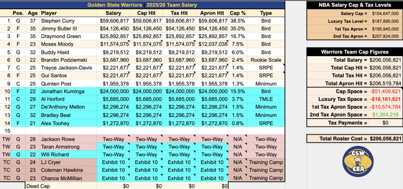This screenshot has height=189, width=403.
Task: Select the Salary Cap value $154,647,000
Action: pos(385,13)
